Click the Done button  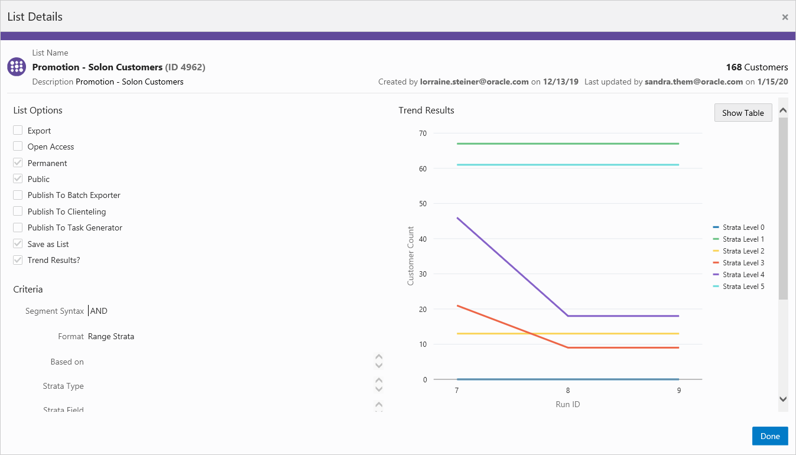click(x=770, y=436)
